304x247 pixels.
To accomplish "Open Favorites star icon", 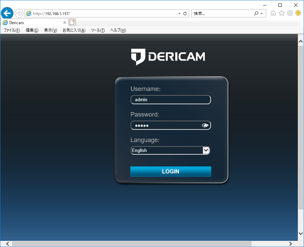I will (282, 13).
